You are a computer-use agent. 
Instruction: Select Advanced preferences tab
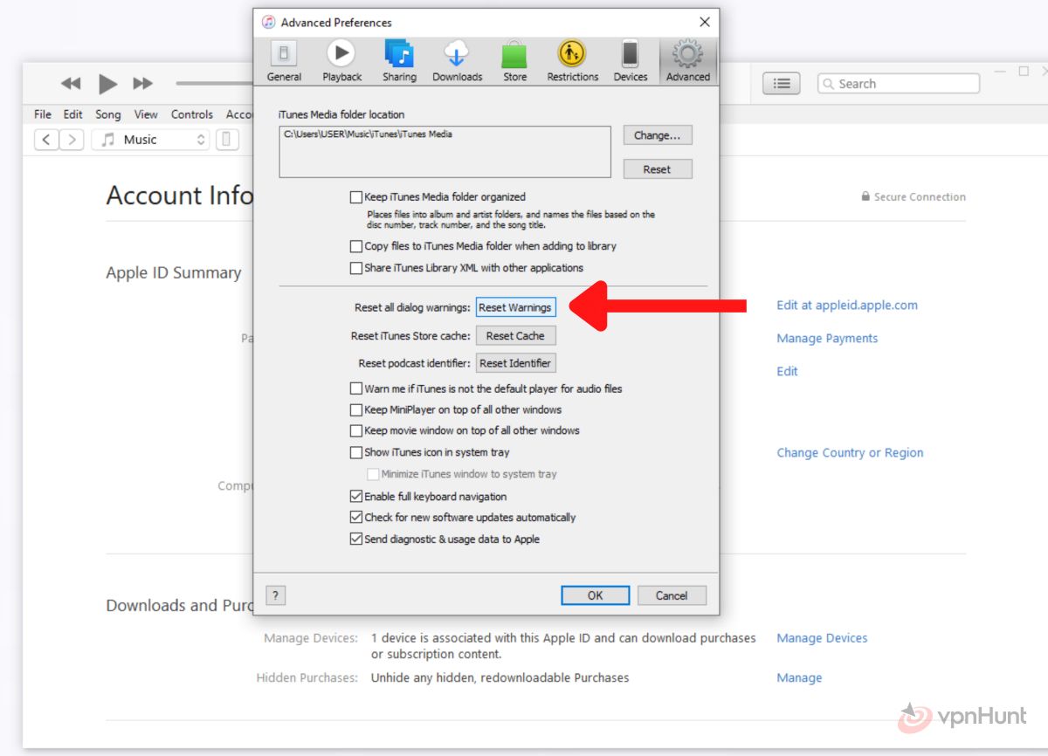pos(688,61)
